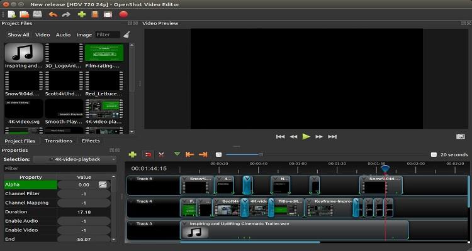Save current frame with the camera icon
Image resolution: width=472 pixels, height=251 pixels.
click(x=460, y=137)
